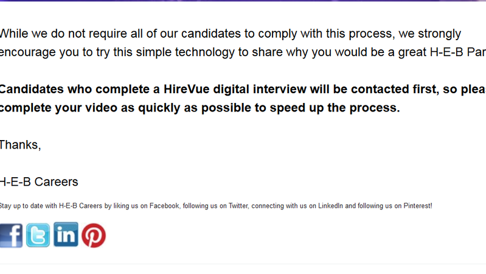This screenshot has height=274, width=486.
Task: Click the word strongly in the first paragraph
Action: point(440,34)
